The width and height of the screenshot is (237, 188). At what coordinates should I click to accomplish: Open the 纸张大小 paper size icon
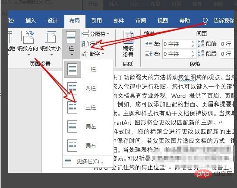pos(51,37)
